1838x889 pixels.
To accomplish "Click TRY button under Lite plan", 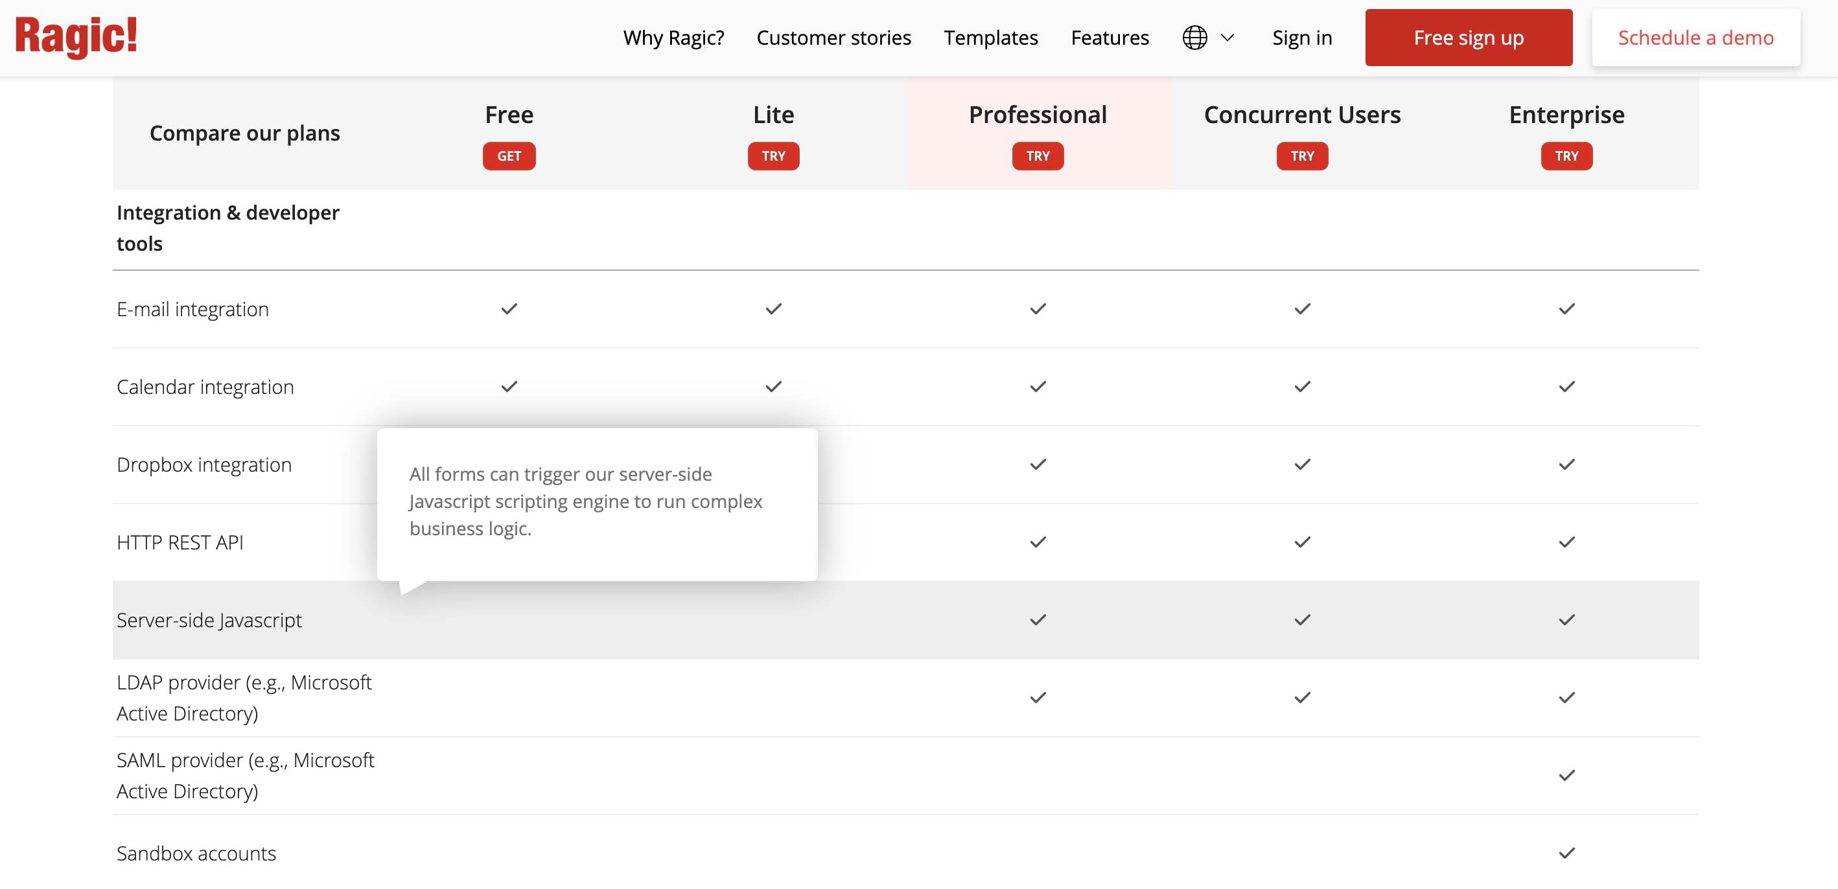I will pos(773,156).
